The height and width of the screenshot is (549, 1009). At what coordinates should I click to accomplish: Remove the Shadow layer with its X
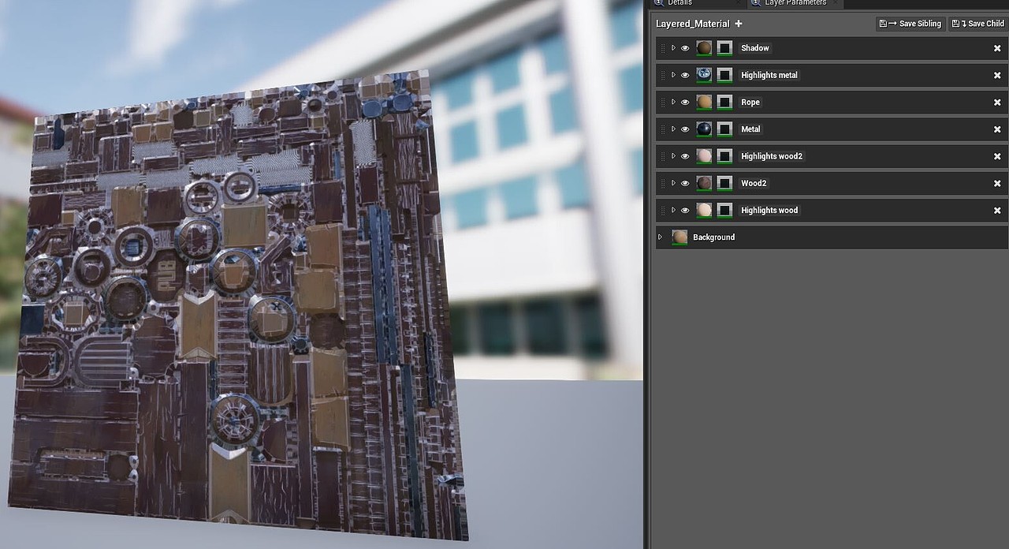[x=997, y=48]
